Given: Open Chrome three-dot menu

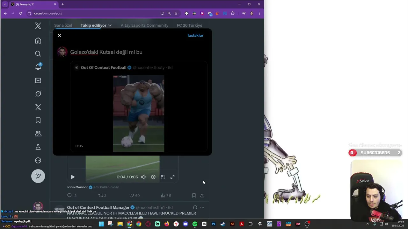Looking at the screenshot, I should pyautogui.click(x=259, y=13).
